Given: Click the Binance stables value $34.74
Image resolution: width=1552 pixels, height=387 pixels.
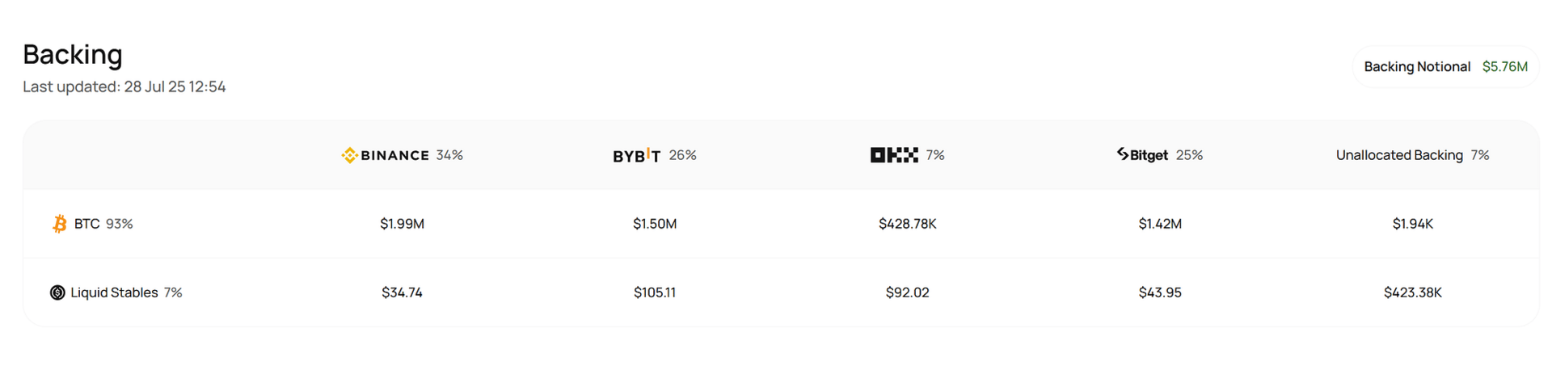Looking at the screenshot, I should pyautogui.click(x=402, y=292).
